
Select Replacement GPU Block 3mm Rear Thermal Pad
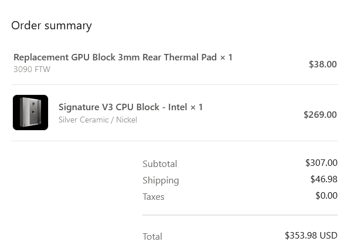click(115, 57)
